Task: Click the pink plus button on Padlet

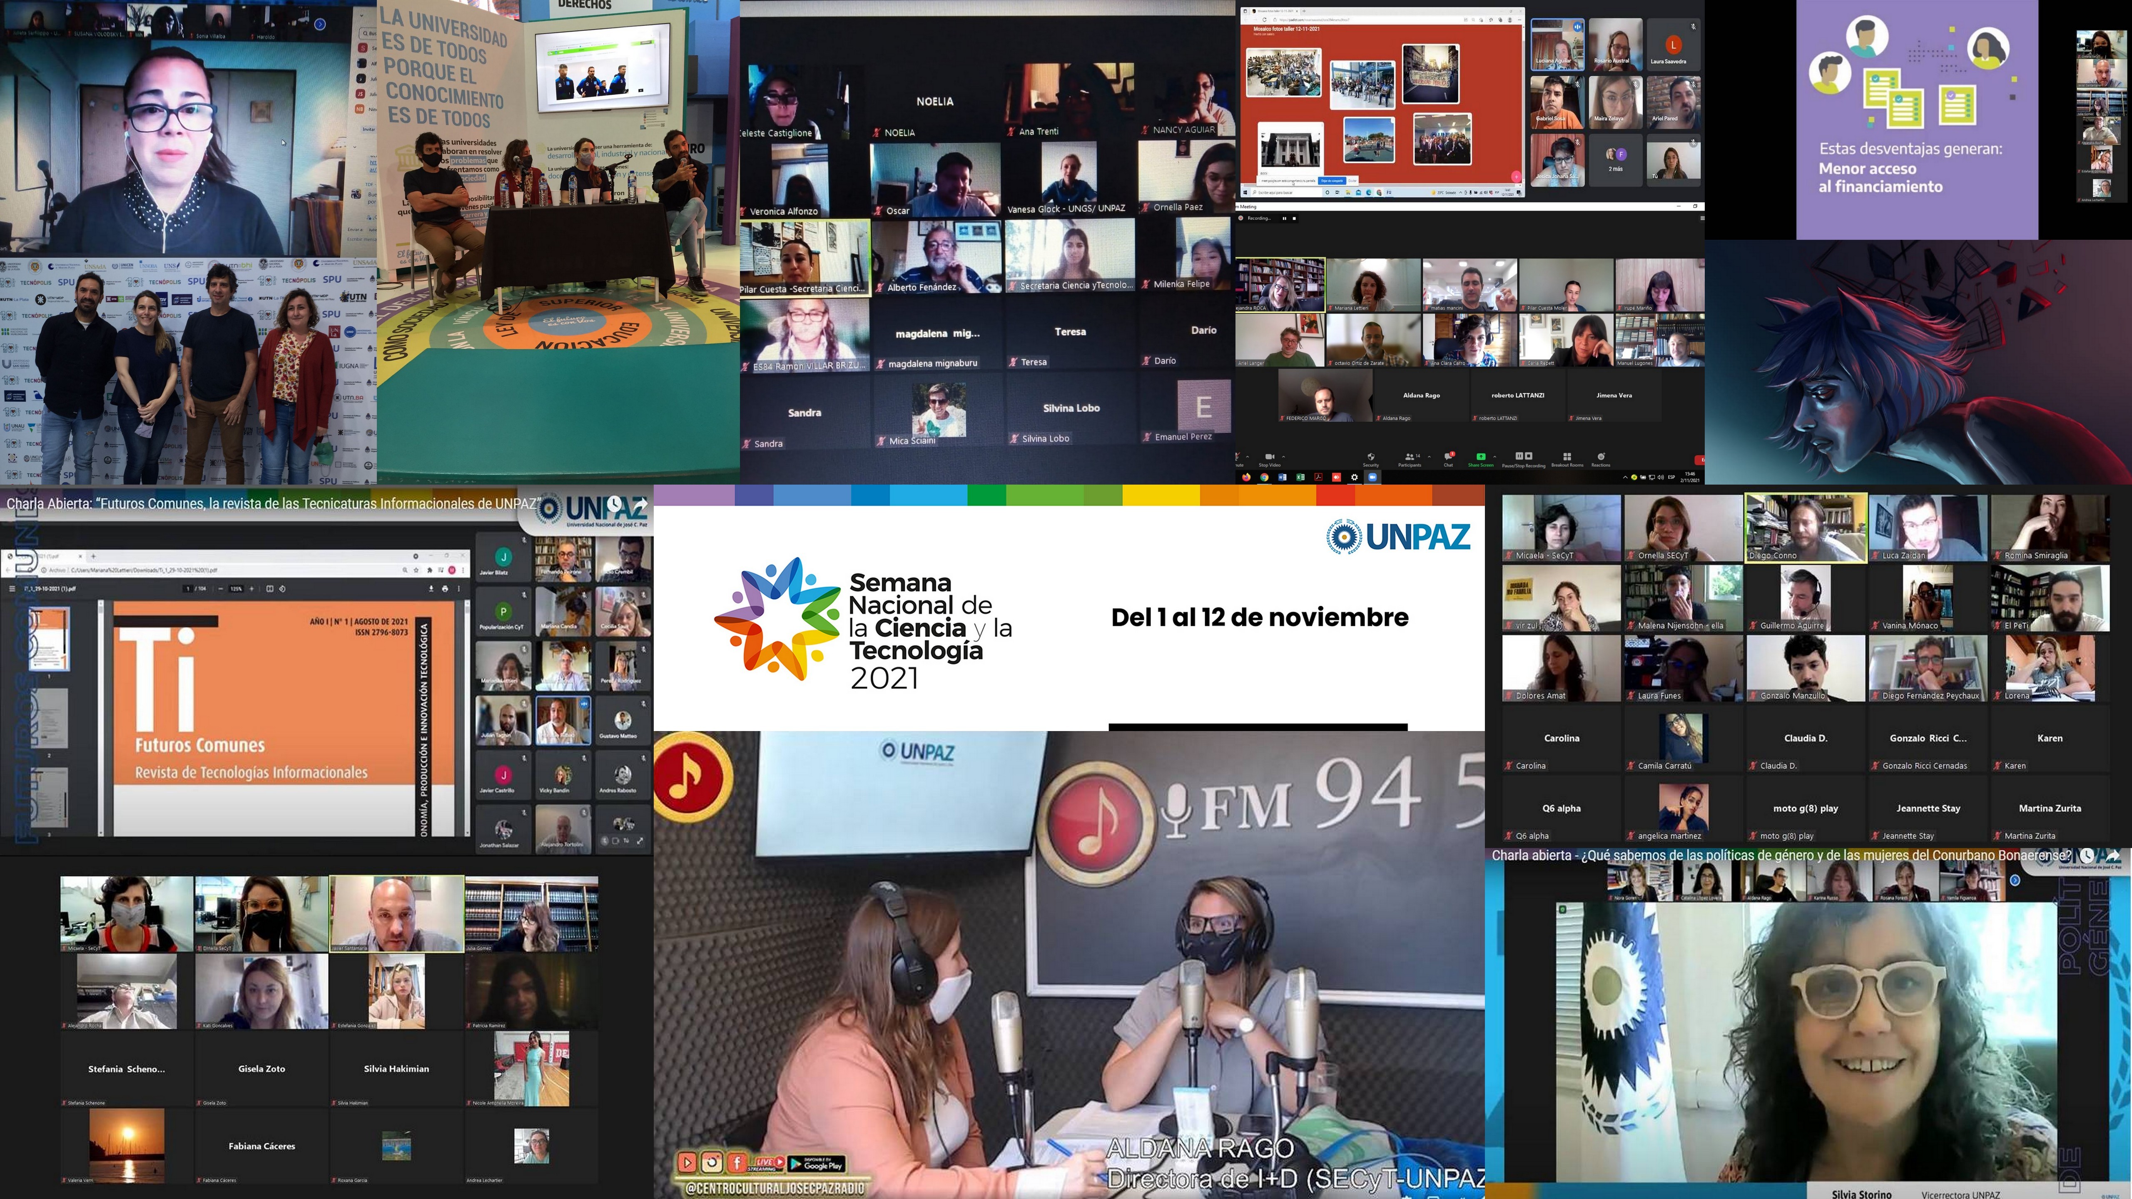Action: click(1516, 177)
